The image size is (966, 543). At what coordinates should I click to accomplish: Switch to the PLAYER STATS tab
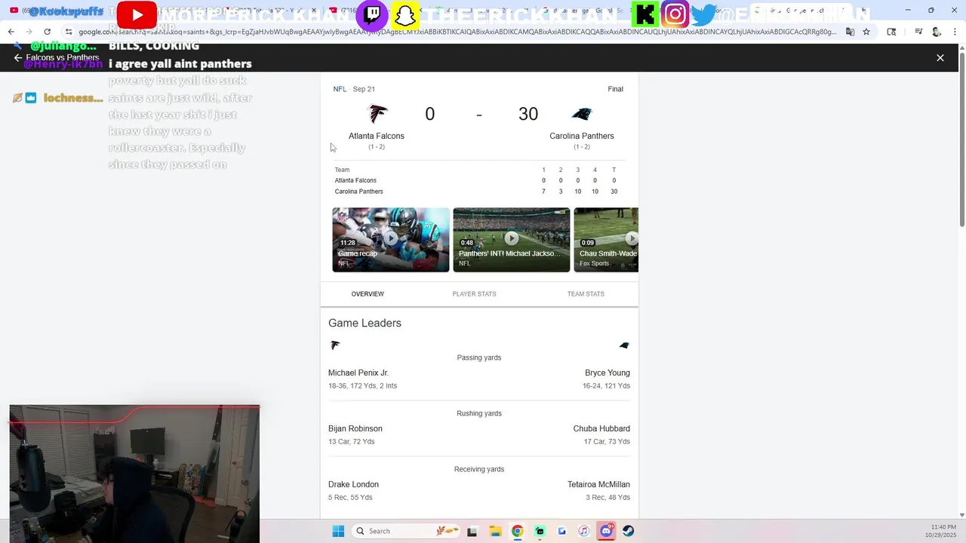(474, 294)
